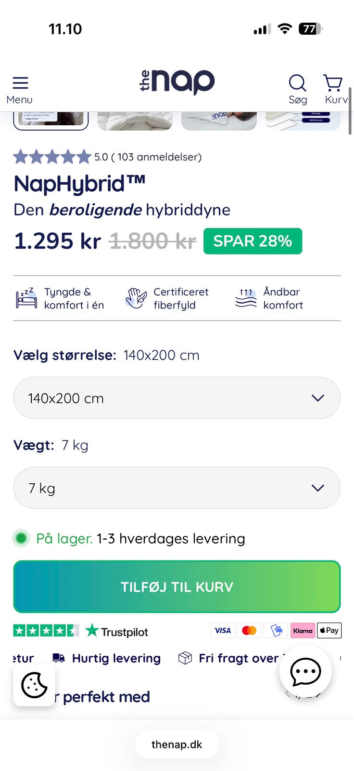354x771 pixels.
Task: Tap the hand icon for Certificeret fiberfyld
Action: [x=136, y=298]
